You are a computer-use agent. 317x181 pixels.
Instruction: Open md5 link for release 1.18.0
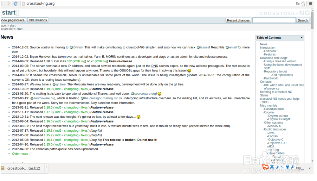click(x=58, y=108)
